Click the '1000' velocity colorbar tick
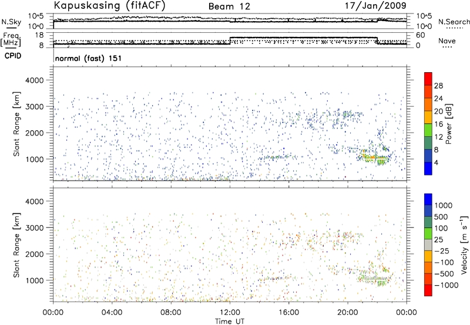Image resolution: width=470 pixels, height=325 pixels. pos(444,205)
